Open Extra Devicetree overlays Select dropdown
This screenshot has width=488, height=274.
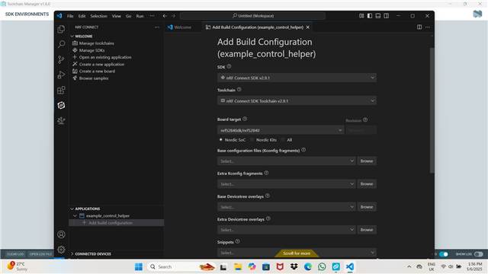tap(287, 230)
